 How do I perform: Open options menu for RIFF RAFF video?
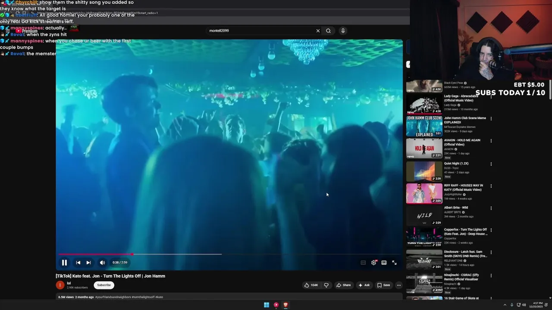tap(491, 186)
